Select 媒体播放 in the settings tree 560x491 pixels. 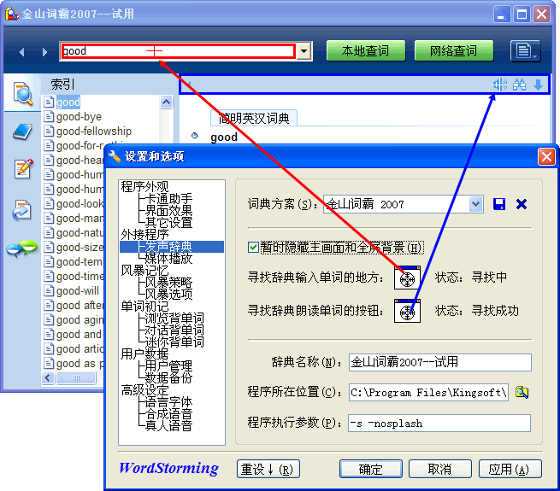tap(168, 259)
